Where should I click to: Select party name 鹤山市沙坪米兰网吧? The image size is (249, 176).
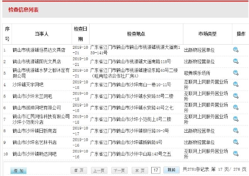33,96
